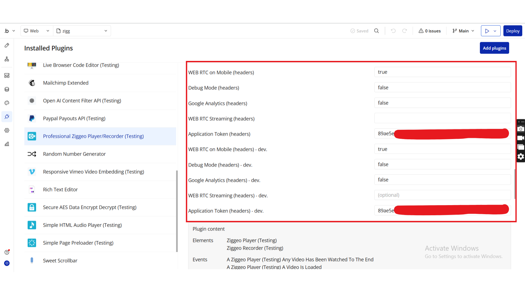Screen dimensions: 525x295
Task: Select the Rich Text Editor plugin
Action: 60,190
